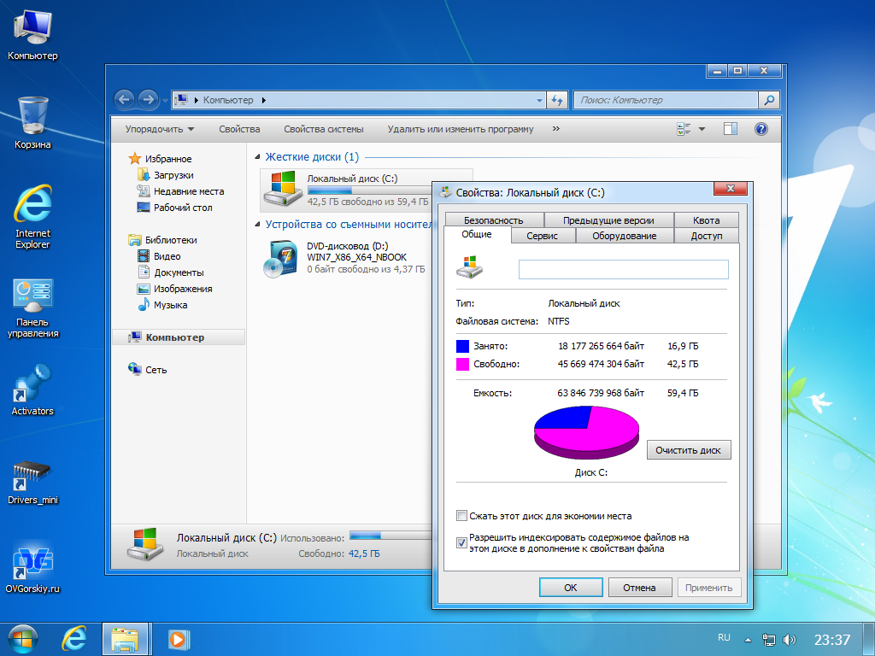Click the disk usage pie chart

point(586,432)
